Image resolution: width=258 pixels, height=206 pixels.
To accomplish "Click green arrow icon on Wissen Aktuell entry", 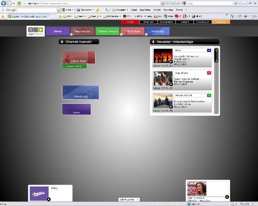I will point(209,95).
